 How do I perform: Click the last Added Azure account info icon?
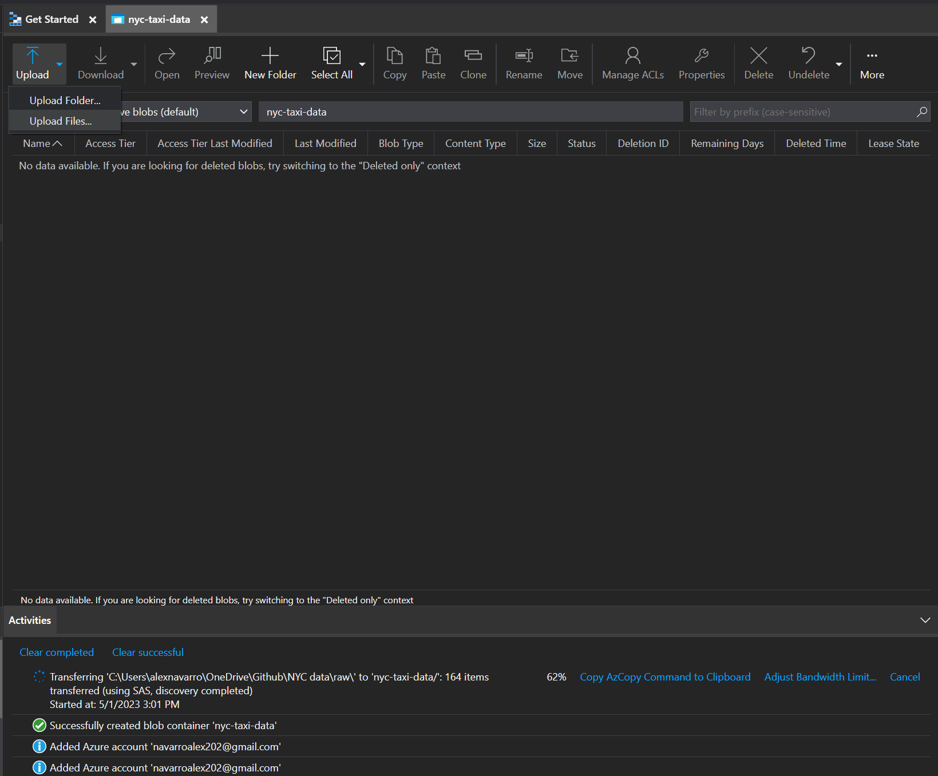coord(39,768)
